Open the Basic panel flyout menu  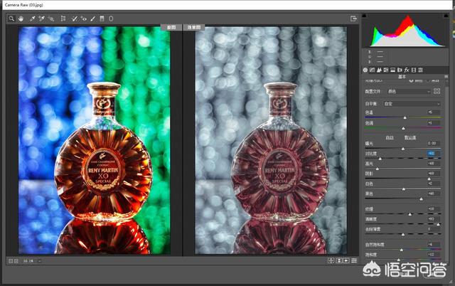coord(446,77)
